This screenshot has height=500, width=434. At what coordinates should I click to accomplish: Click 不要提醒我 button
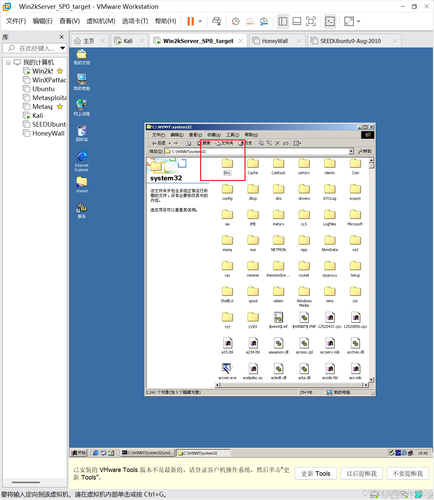click(x=408, y=473)
